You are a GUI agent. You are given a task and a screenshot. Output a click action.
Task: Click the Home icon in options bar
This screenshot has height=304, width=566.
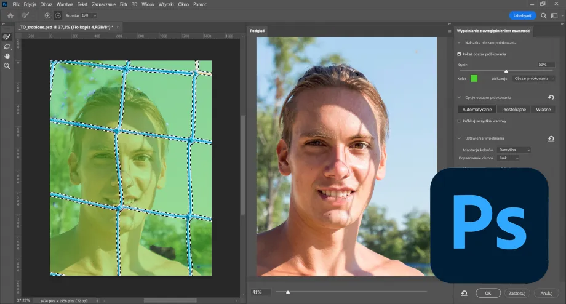point(10,15)
